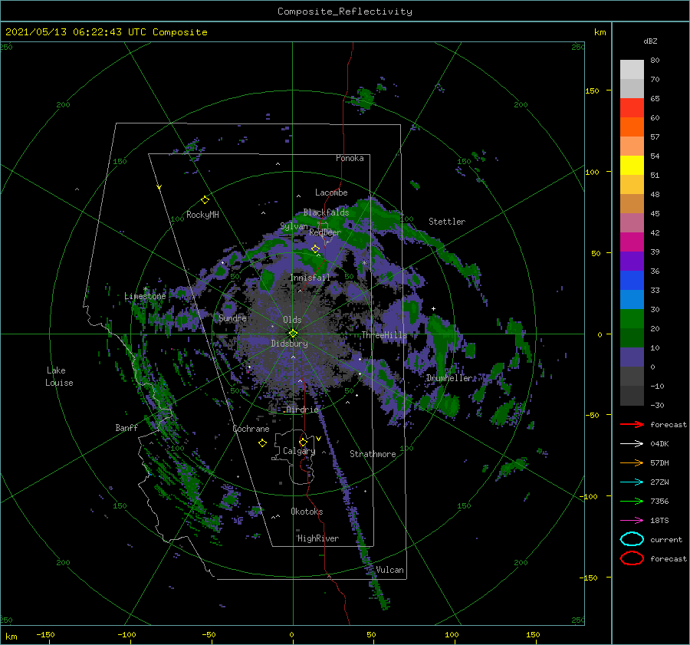690x645 pixels.
Task: Click the Lake Louise label
Action: pyautogui.click(x=59, y=377)
